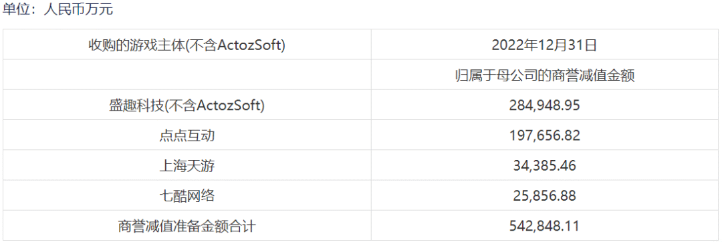Click the 上海天游 row label

tap(187, 166)
